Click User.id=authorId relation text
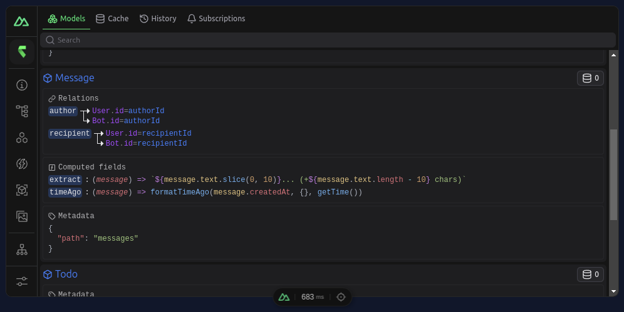The width and height of the screenshot is (624, 312). coord(128,111)
